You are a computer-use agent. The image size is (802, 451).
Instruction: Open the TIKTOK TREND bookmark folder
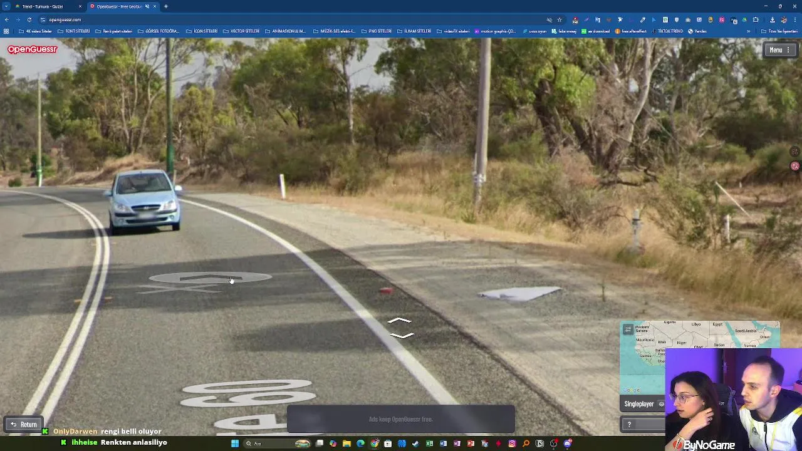667,31
